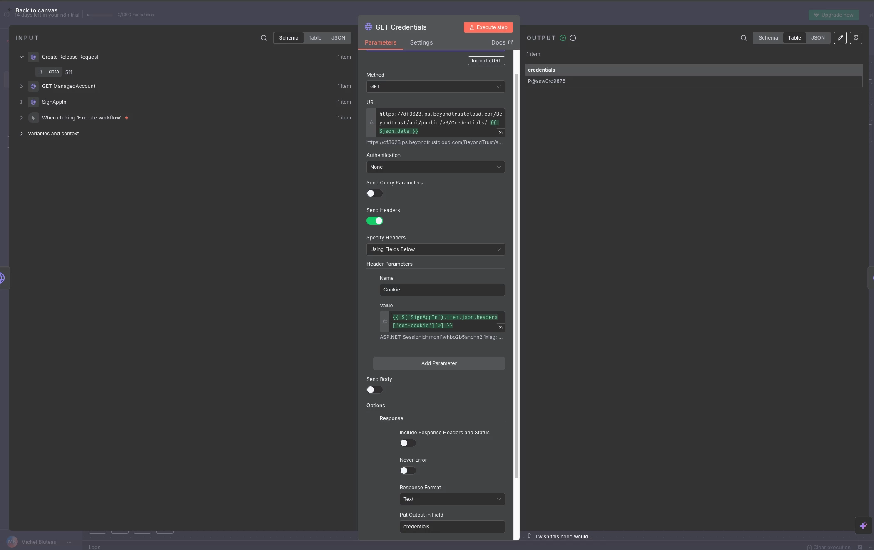
Task: Click the URL expression input field
Action: click(440, 123)
